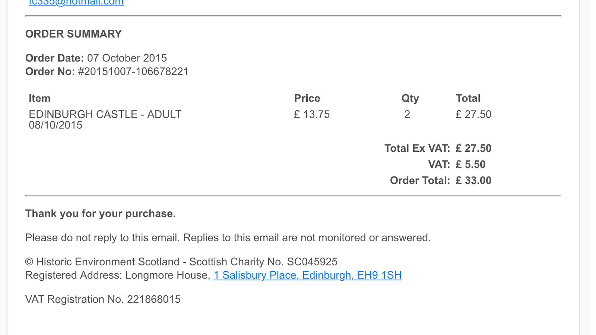596x335 pixels.
Task: Click the VAT amount £ 5.50
Action: tap(470, 165)
